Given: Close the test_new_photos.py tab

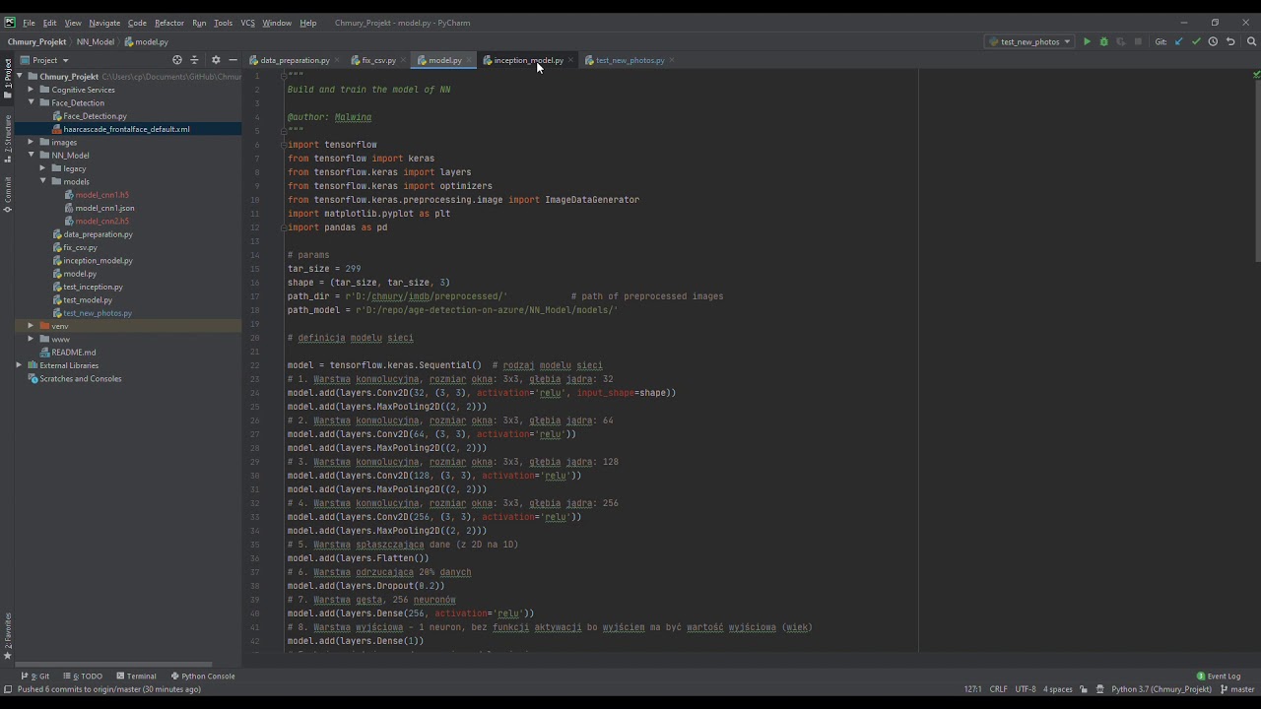Looking at the screenshot, I should [x=672, y=60].
